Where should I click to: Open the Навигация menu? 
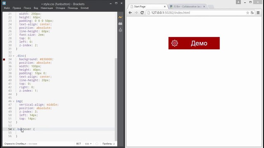(x=47, y=8)
